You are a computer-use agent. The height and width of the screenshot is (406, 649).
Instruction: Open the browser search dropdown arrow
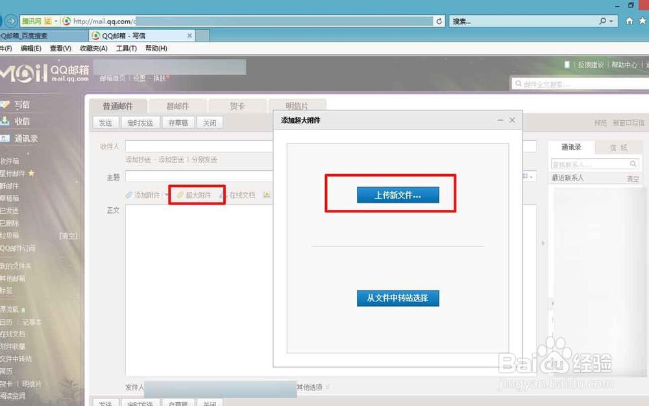tap(611, 21)
